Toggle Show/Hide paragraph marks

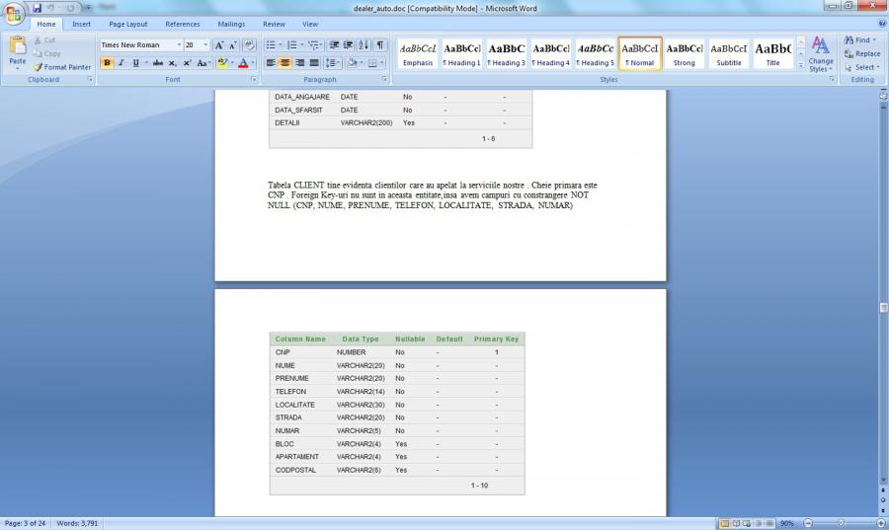click(x=380, y=45)
